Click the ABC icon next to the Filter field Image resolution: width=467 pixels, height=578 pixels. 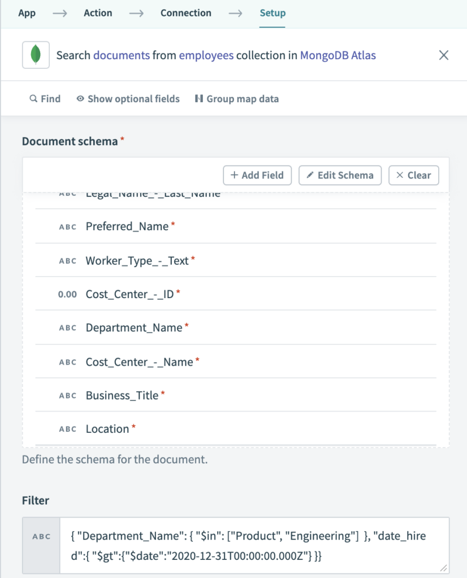click(41, 536)
